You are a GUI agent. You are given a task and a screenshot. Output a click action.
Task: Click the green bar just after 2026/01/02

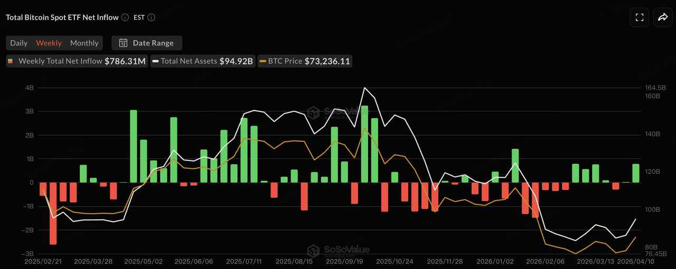515,166
